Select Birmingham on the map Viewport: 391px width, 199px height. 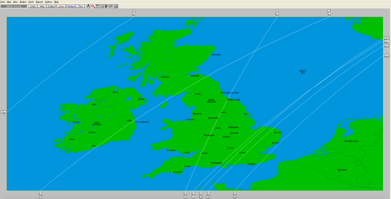click(209, 136)
